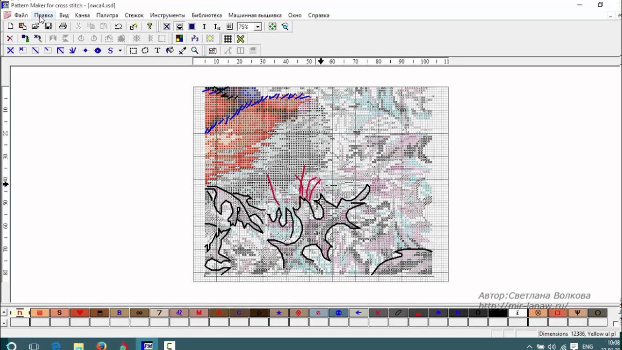Open the Машинная вышивка menu
The height and width of the screenshot is (350, 622).
(x=255, y=15)
